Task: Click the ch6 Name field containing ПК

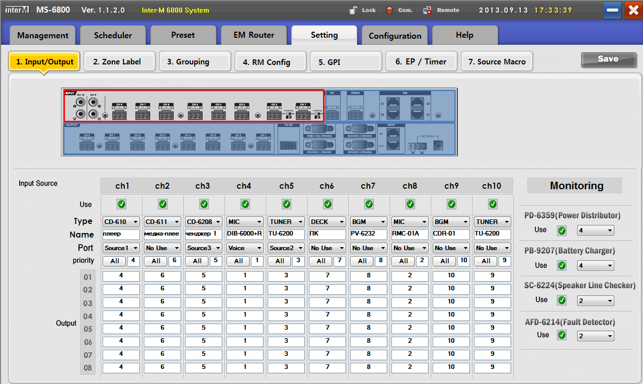Action: [x=328, y=235]
